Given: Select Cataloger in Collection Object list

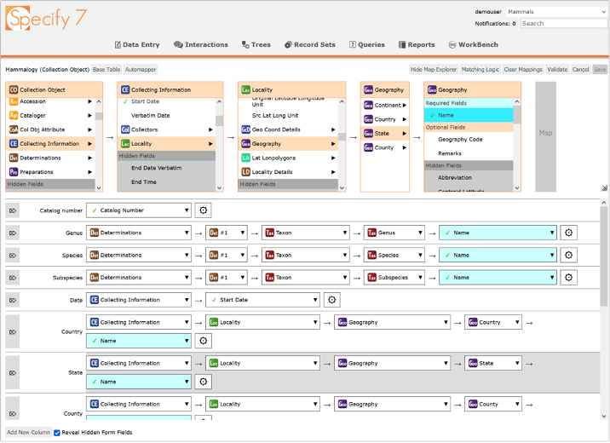Looking at the screenshot, I should [50, 116].
